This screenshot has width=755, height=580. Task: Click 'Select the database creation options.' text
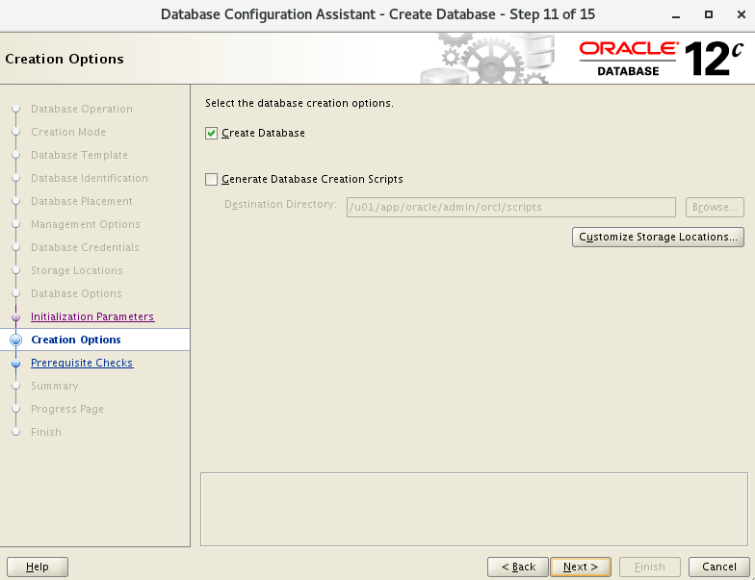point(299,104)
